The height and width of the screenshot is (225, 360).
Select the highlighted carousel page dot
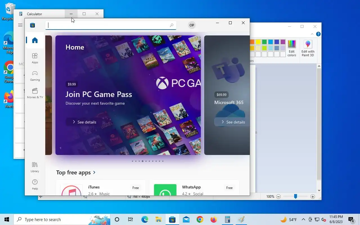tap(143, 161)
